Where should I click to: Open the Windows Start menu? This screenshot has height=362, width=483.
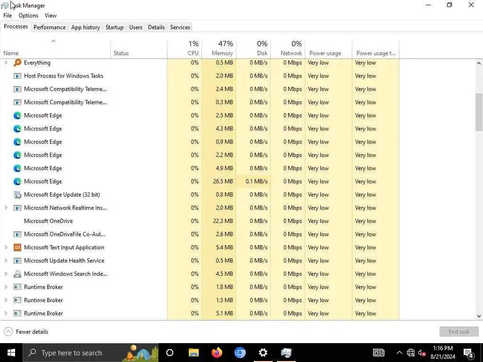tap(11, 353)
